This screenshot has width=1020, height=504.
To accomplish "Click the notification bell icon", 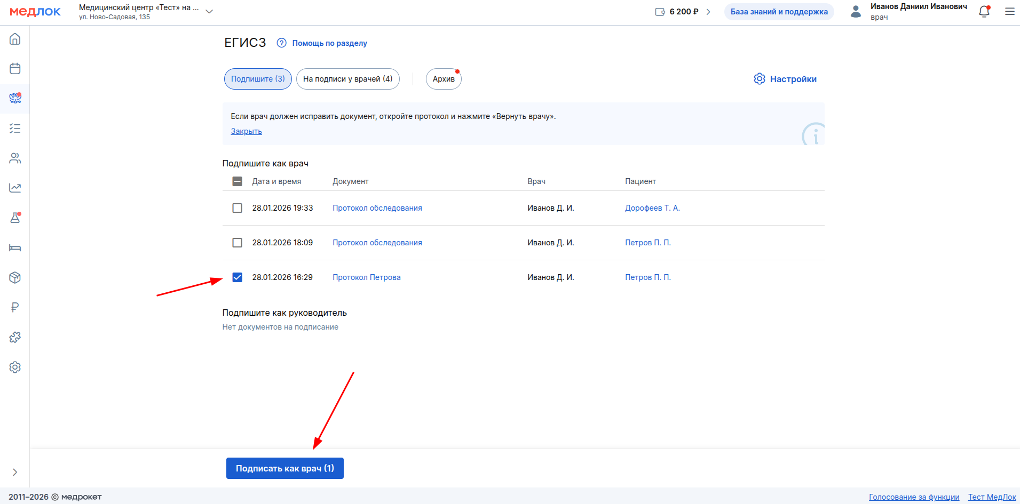I will 984,12.
